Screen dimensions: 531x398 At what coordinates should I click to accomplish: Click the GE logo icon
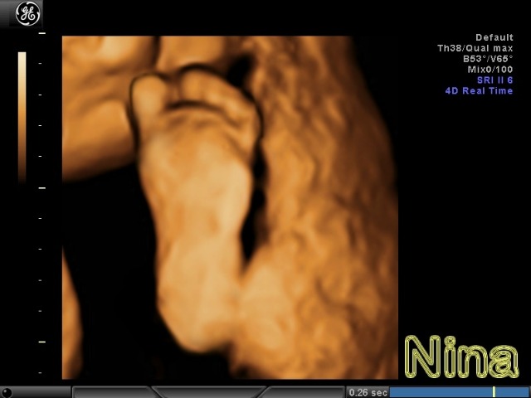28,14
